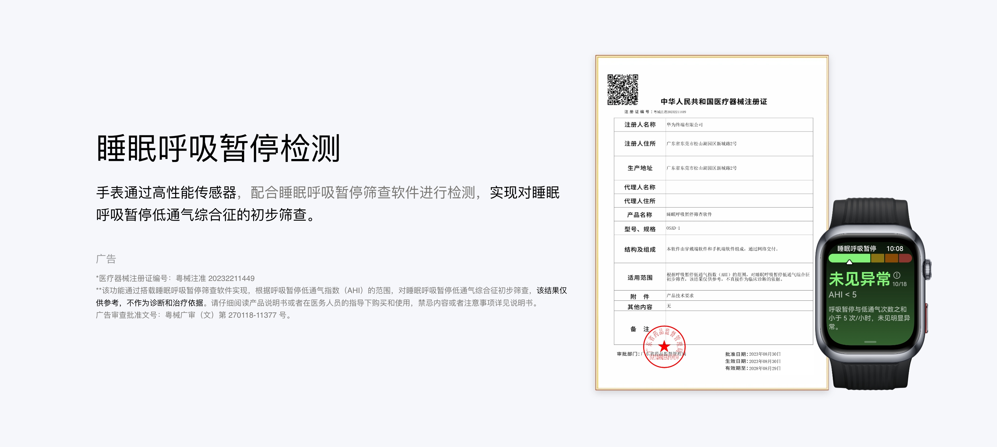
Task: Click the 广告 label text
Action: pyautogui.click(x=106, y=259)
